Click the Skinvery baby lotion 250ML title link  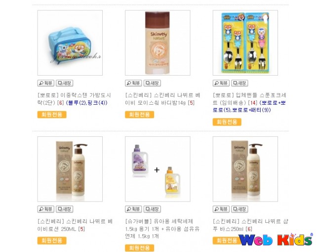[75, 225]
